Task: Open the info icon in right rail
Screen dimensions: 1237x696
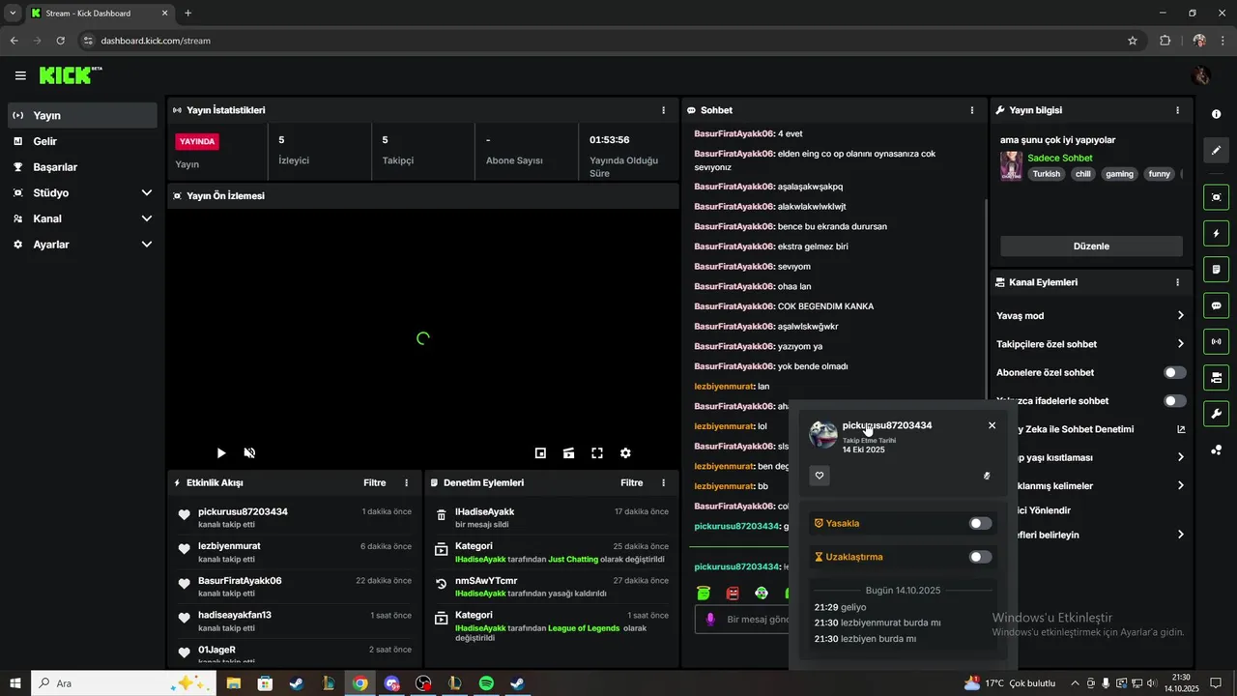Action: 1216,114
